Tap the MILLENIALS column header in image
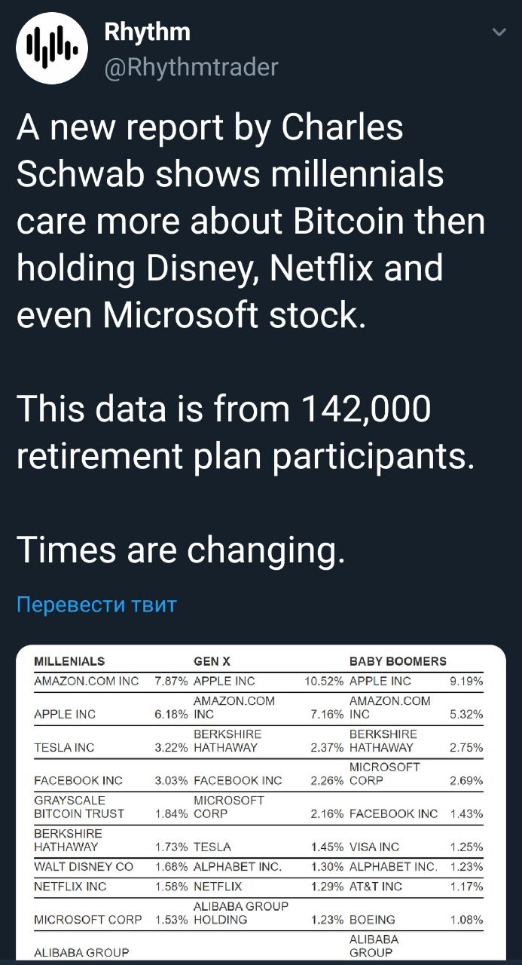Viewport: 522px width, 965px height. click(69, 661)
